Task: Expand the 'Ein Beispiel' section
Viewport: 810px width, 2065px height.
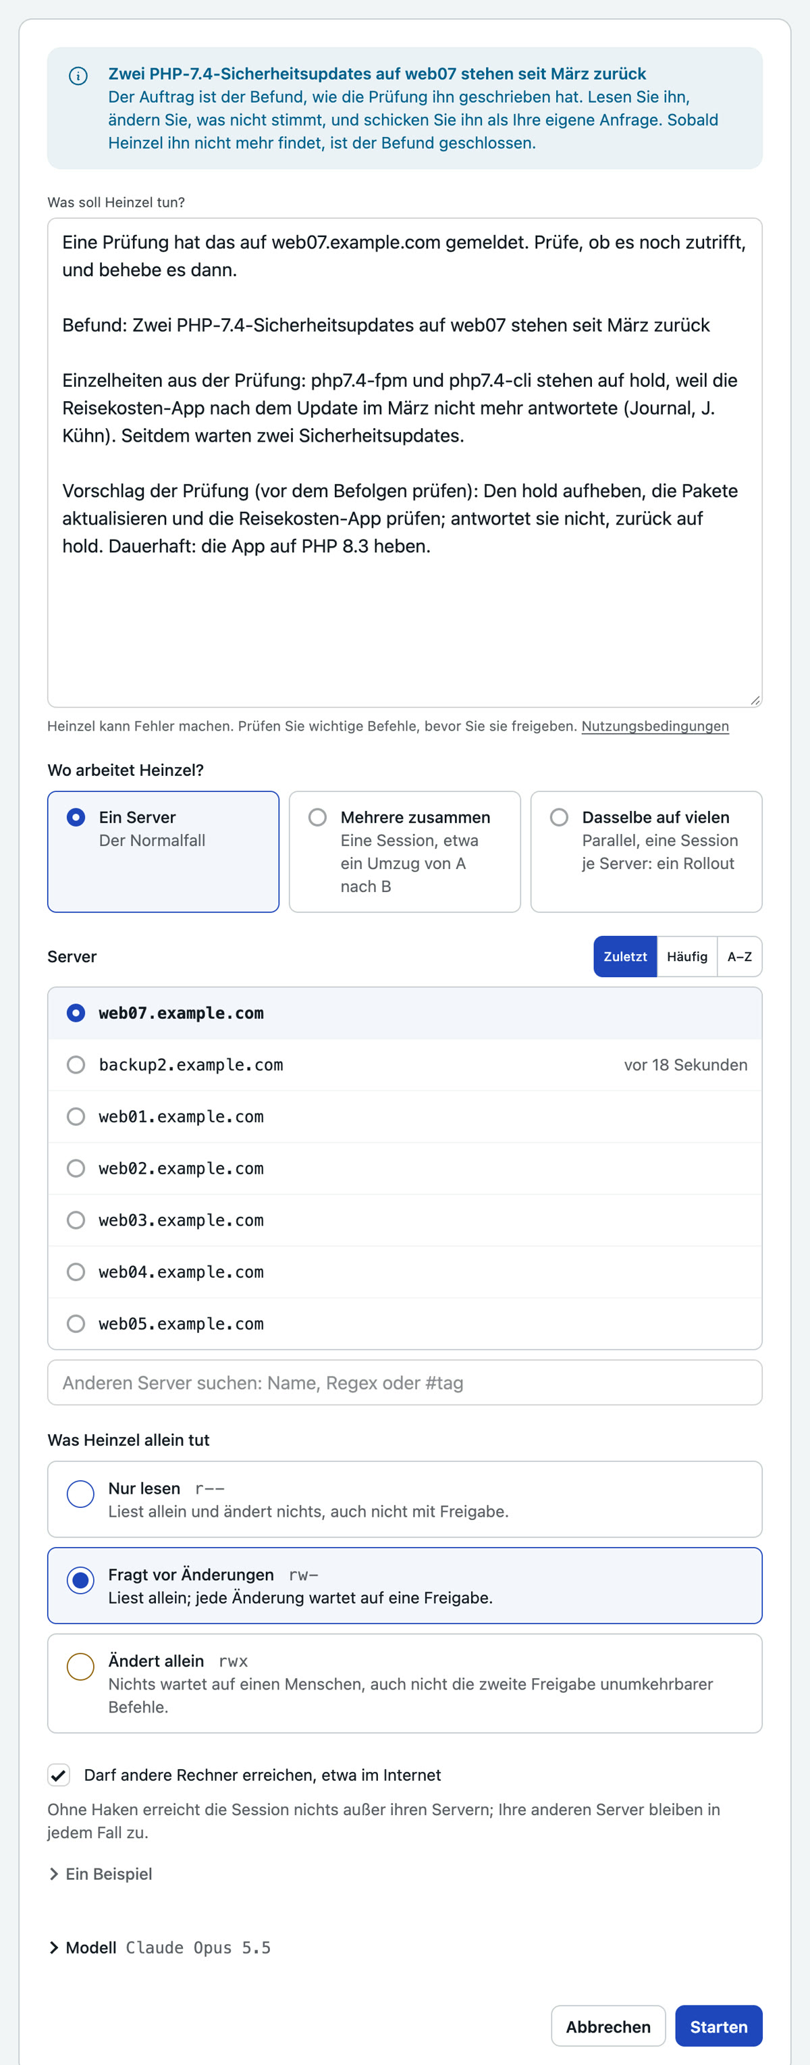Action: click(100, 1874)
